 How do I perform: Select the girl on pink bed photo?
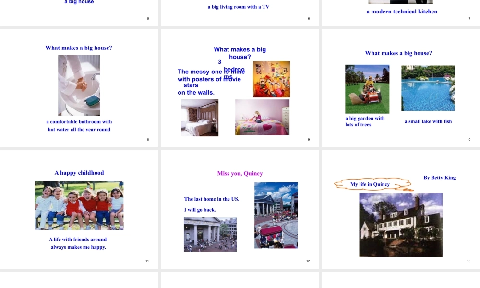[262, 117]
